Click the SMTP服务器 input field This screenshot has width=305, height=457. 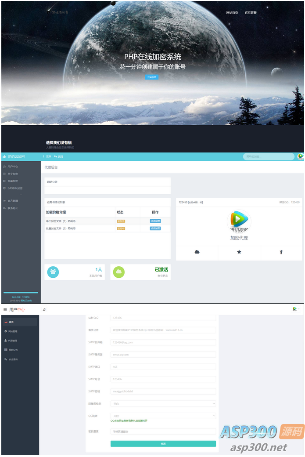click(163, 355)
